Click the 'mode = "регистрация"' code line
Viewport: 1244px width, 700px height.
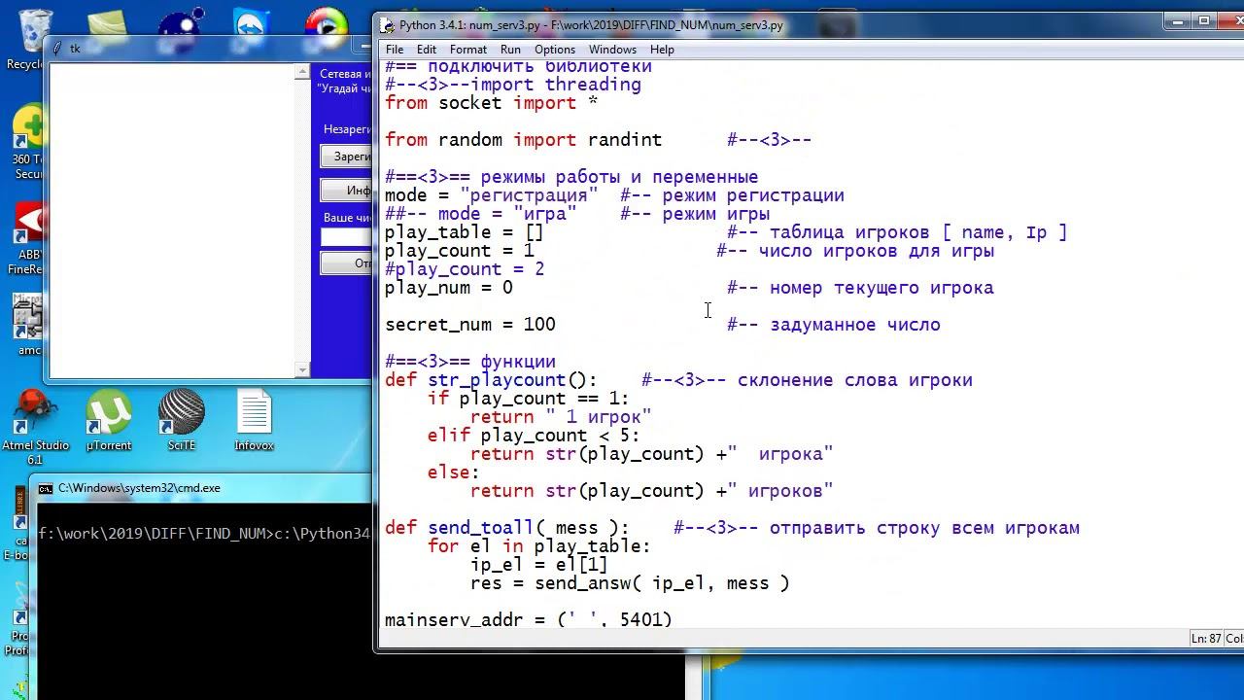click(x=491, y=195)
